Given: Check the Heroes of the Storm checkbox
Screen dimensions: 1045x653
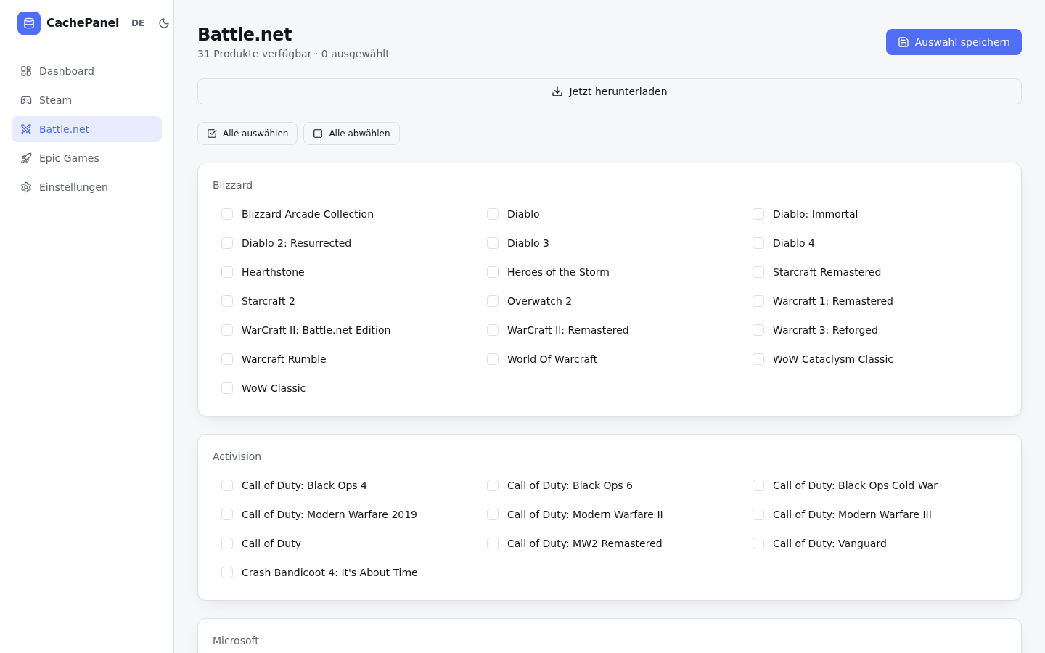Looking at the screenshot, I should click(493, 272).
